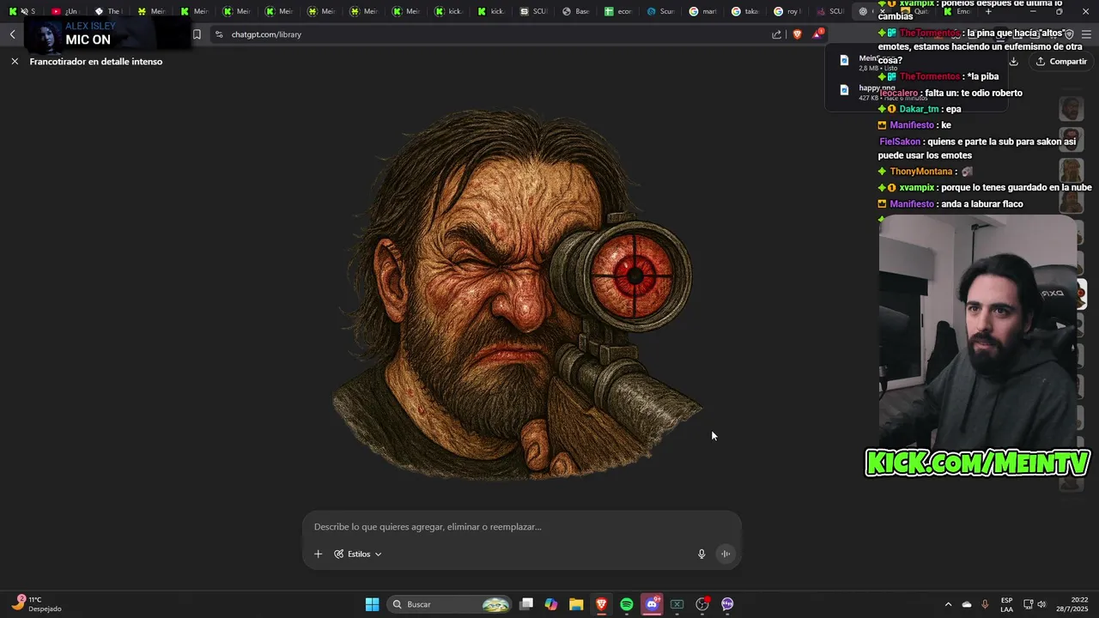Switch to the 'Scun' browser tab
The height and width of the screenshot is (618, 1099).
pyautogui.click(x=662, y=11)
